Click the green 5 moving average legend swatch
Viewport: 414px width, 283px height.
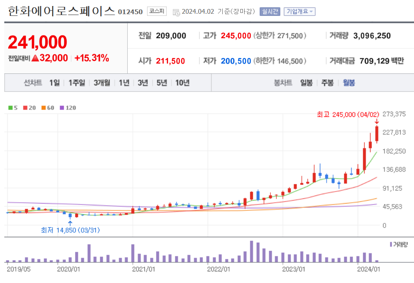pos(11,108)
